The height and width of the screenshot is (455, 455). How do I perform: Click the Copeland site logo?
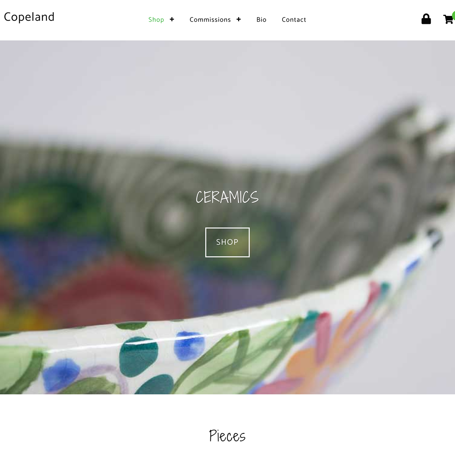click(29, 17)
